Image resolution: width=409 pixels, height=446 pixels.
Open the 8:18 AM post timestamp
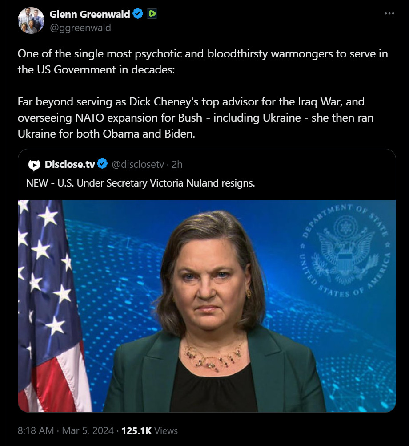(36, 431)
